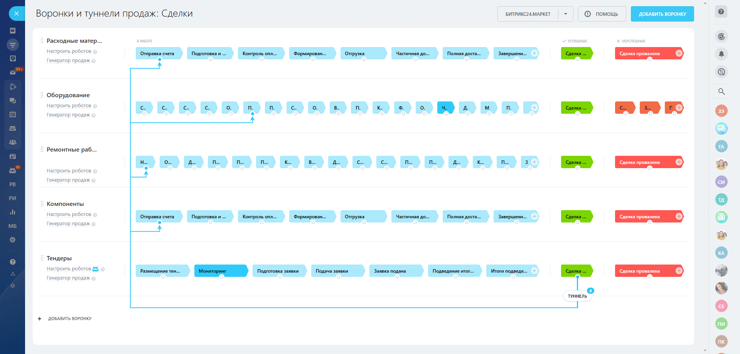Viewport: 740px width, 354px height.
Task: Open the settings gear in left sidebar
Action: click(13, 286)
